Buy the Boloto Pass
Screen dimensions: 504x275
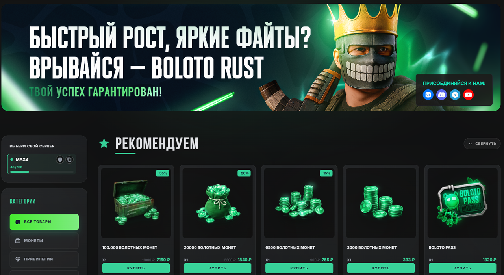click(462, 268)
